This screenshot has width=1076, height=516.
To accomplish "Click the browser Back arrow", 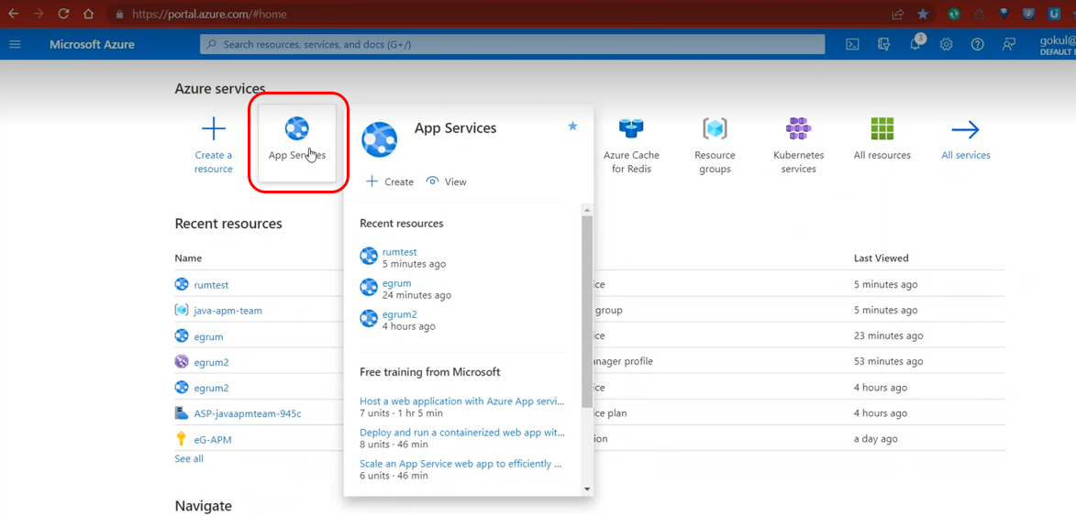I will click(14, 14).
